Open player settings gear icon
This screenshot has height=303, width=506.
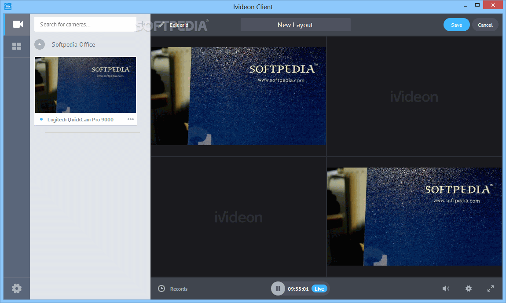(469, 288)
